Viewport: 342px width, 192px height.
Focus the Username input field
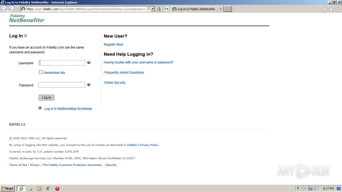(x=62, y=63)
